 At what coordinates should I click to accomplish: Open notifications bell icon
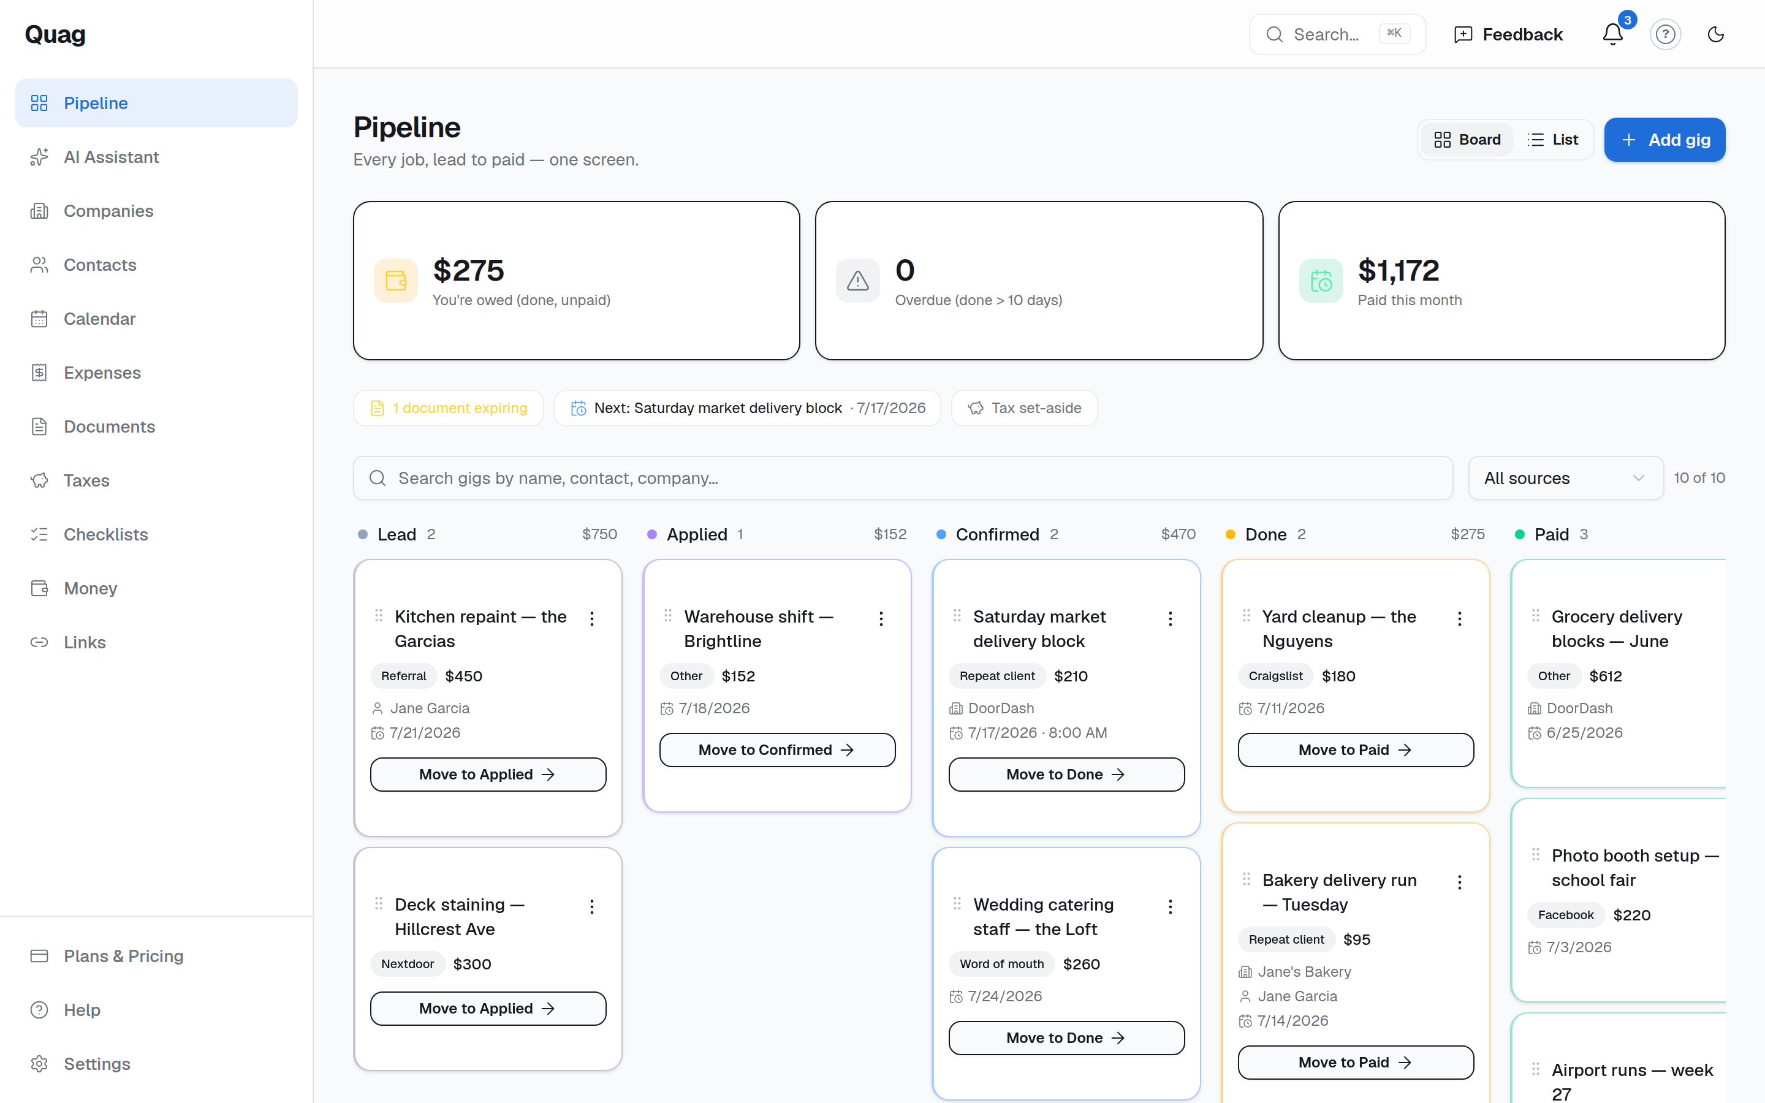point(1612,34)
